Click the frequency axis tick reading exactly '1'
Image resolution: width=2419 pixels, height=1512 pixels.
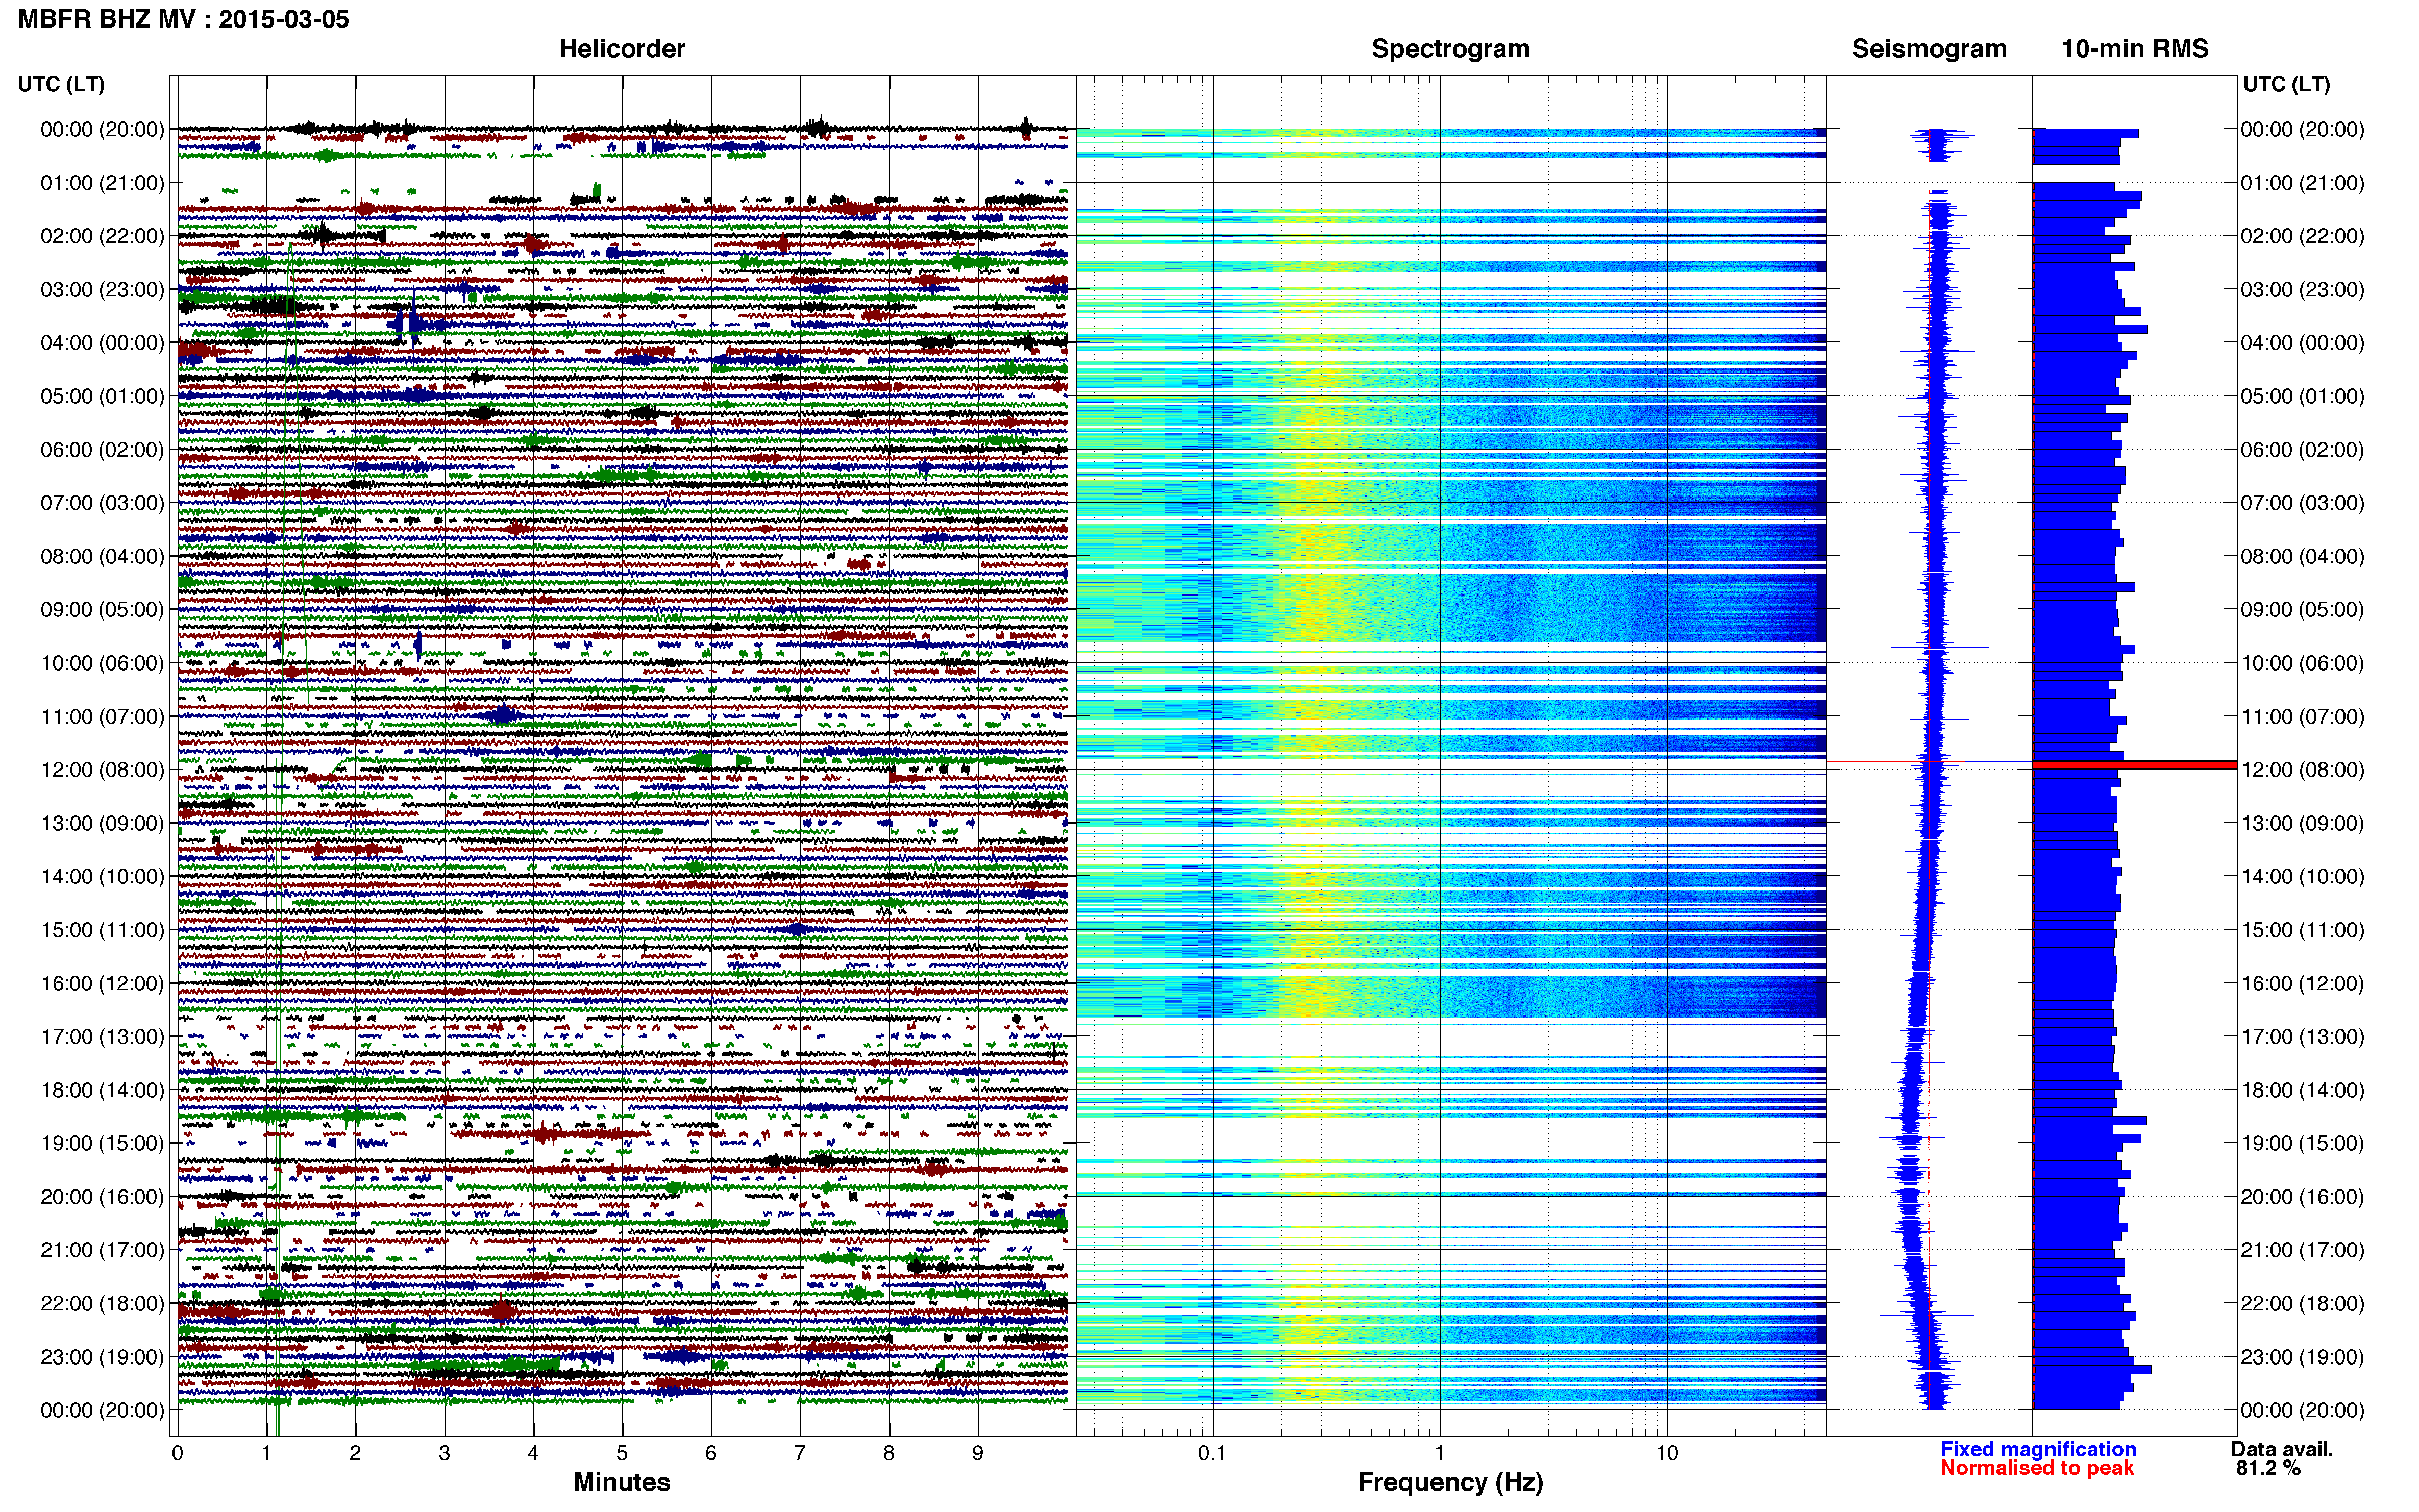point(1440,1454)
